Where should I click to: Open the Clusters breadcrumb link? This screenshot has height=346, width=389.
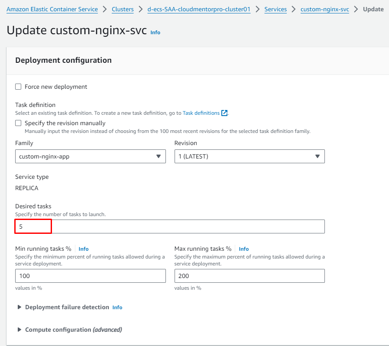123,10
